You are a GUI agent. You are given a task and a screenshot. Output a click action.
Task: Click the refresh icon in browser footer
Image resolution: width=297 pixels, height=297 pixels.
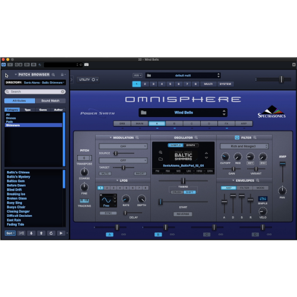[51, 233]
